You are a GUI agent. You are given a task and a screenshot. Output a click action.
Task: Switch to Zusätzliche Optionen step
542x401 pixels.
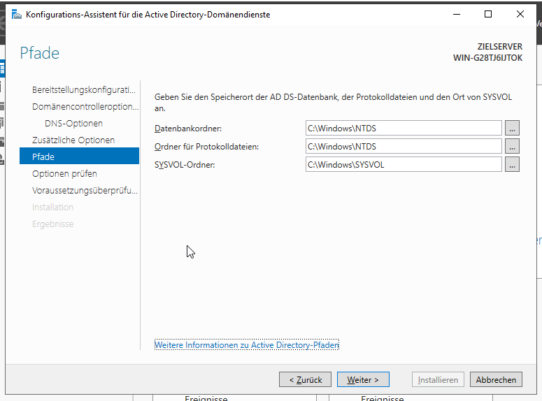tap(73, 140)
